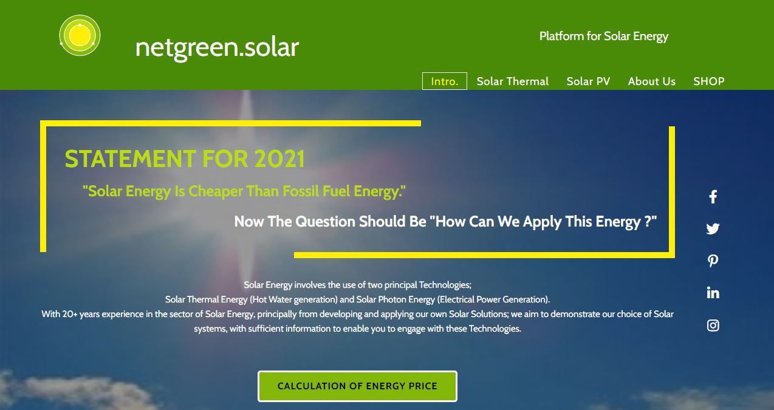Click the 'How Can We Apply This Energy' line
Image resolution: width=774 pixels, height=410 pixels.
click(446, 222)
